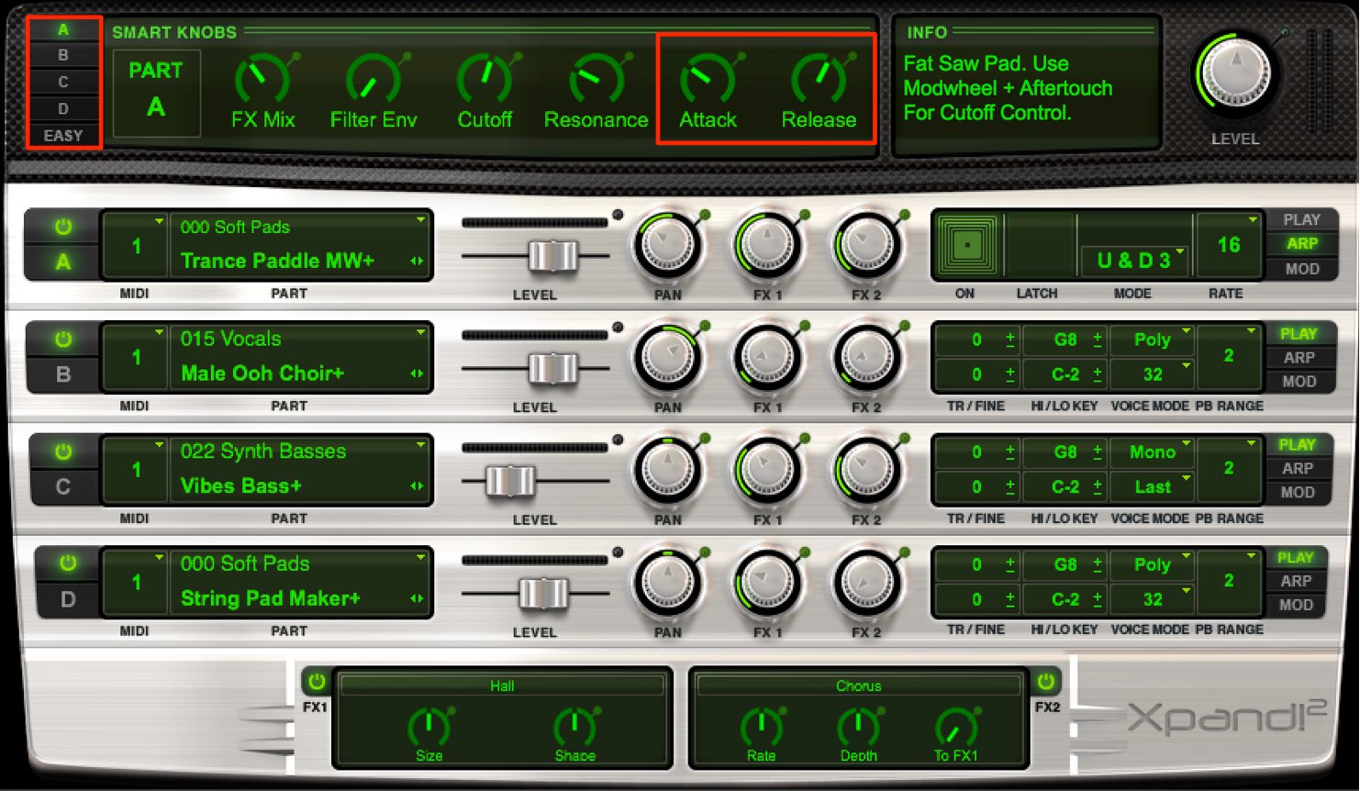Screen dimensions: 1360x791
Task: Click Trance Paddle MW+ patch name
Action: [277, 261]
